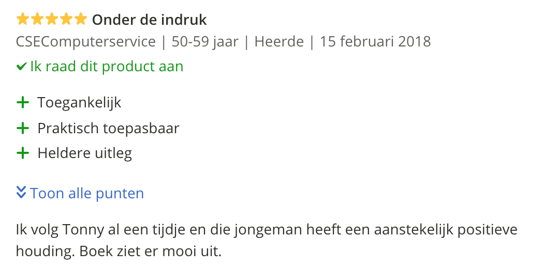Click the plus icon beside Heldere uitleg
Image resolution: width=559 pixels, height=268 pixels.
(x=23, y=153)
